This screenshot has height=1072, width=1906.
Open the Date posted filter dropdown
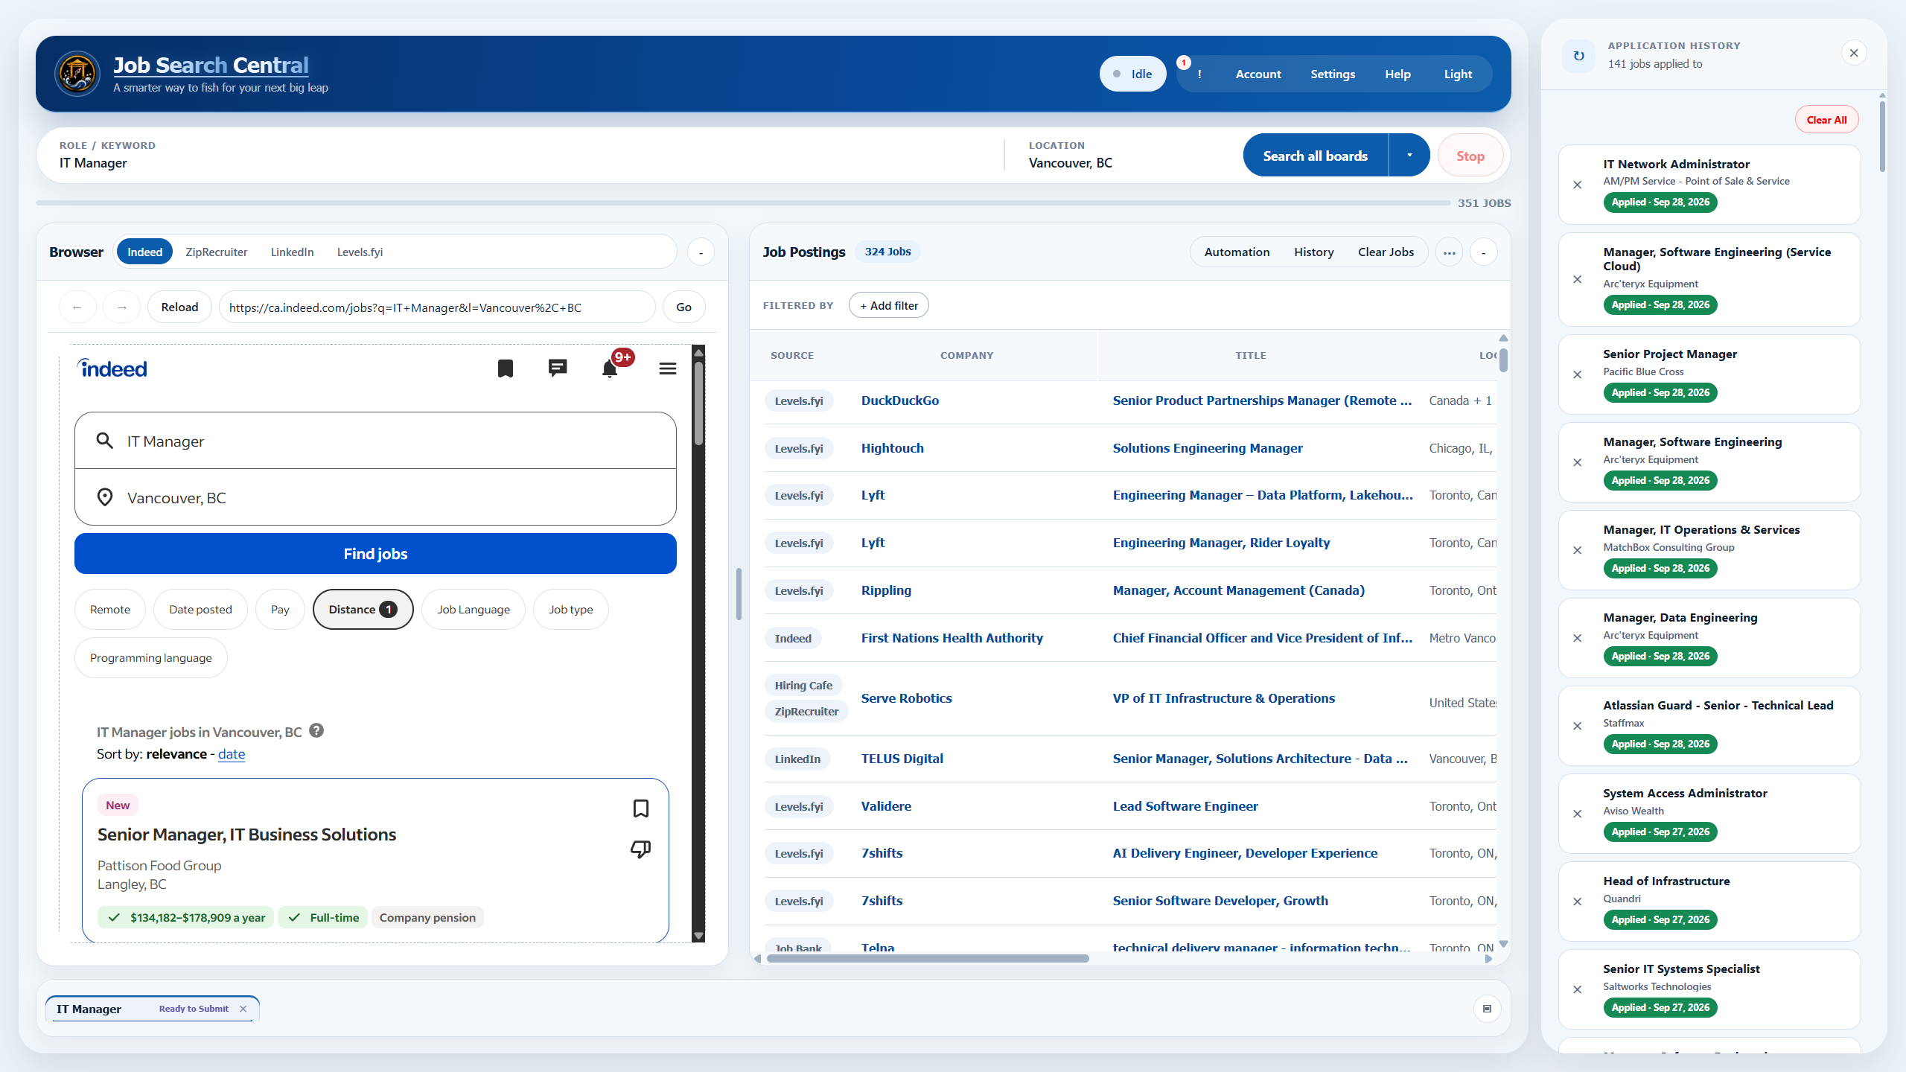200,609
